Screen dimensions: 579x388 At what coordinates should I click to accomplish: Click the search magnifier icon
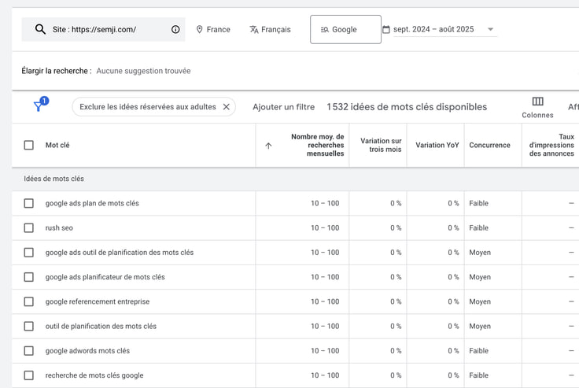click(x=40, y=29)
